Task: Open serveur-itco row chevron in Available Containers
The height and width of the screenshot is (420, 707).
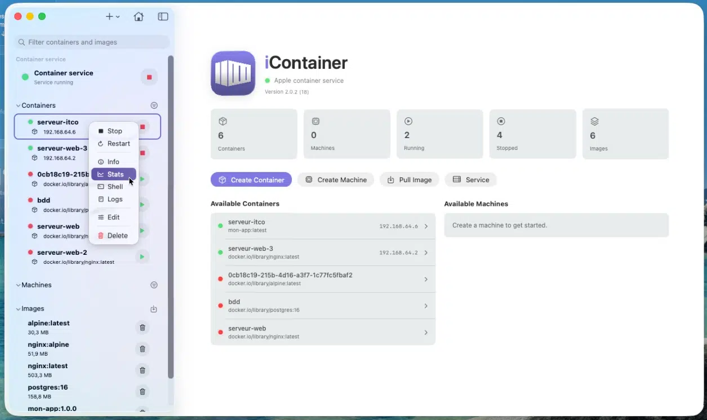Action: click(x=426, y=226)
